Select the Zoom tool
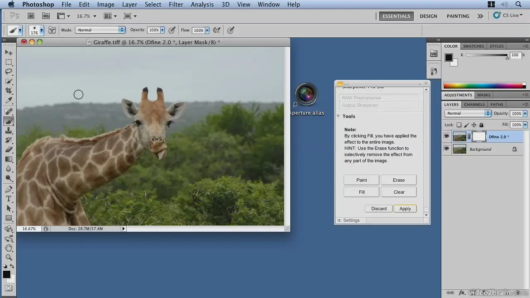Image resolution: width=530 pixels, height=298 pixels. click(x=9, y=257)
